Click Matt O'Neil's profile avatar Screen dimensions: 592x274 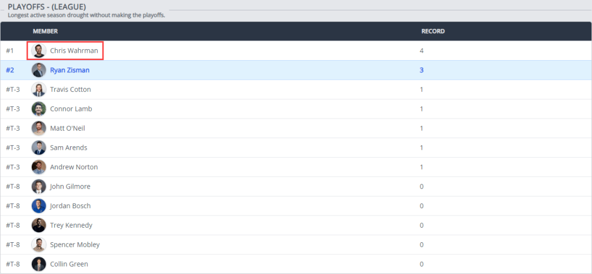(39, 128)
